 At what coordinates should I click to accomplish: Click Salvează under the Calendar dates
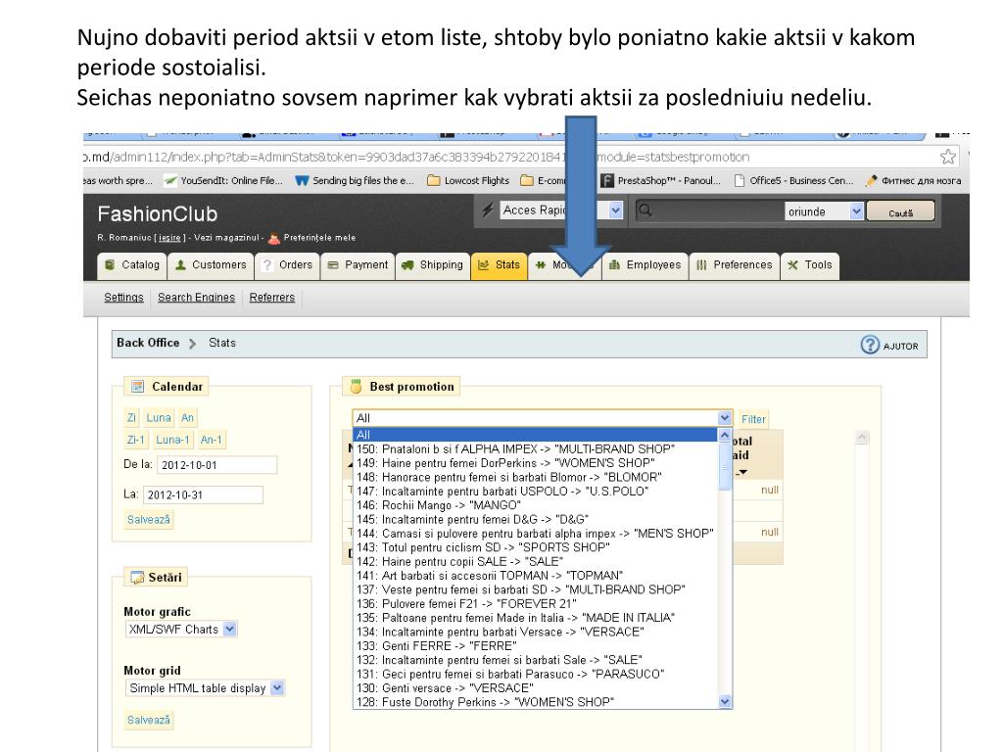[x=149, y=519]
